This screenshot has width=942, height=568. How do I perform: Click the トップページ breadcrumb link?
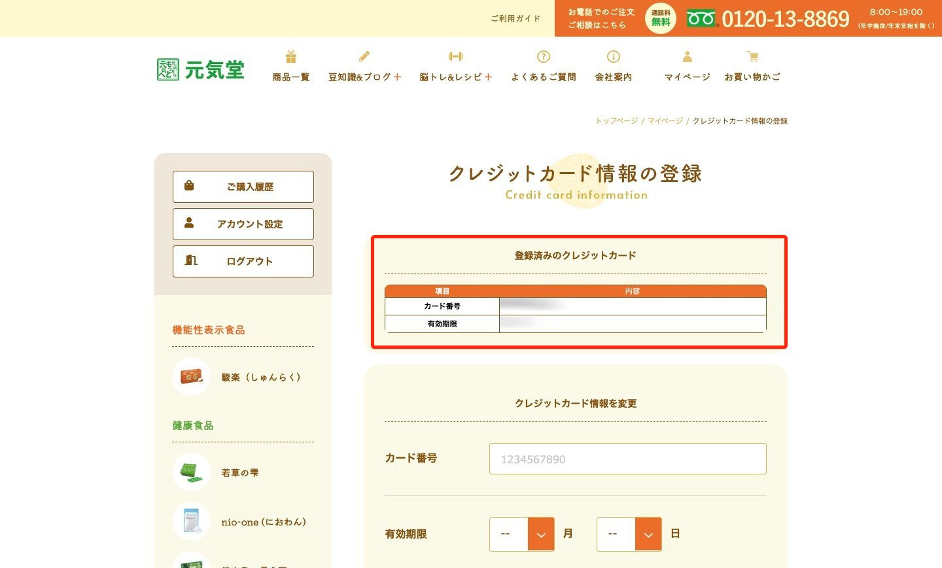pyautogui.click(x=616, y=121)
